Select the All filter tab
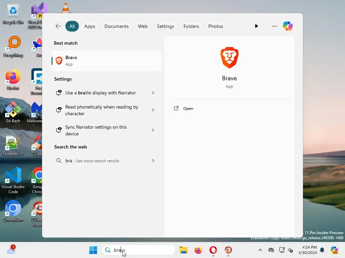Screen dimensions: 345x258 click(72, 26)
